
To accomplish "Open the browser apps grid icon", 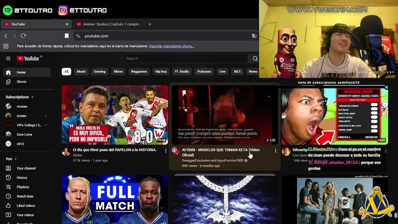I will pyautogui.click(x=6, y=46).
